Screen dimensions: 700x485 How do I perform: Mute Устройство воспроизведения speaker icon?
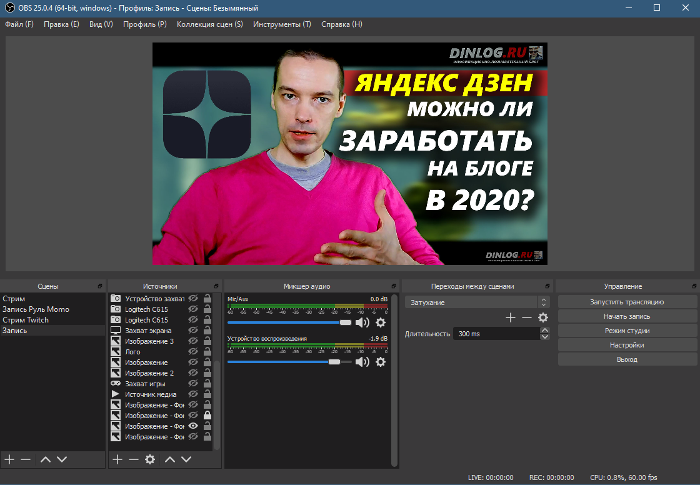pyautogui.click(x=362, y=362)
